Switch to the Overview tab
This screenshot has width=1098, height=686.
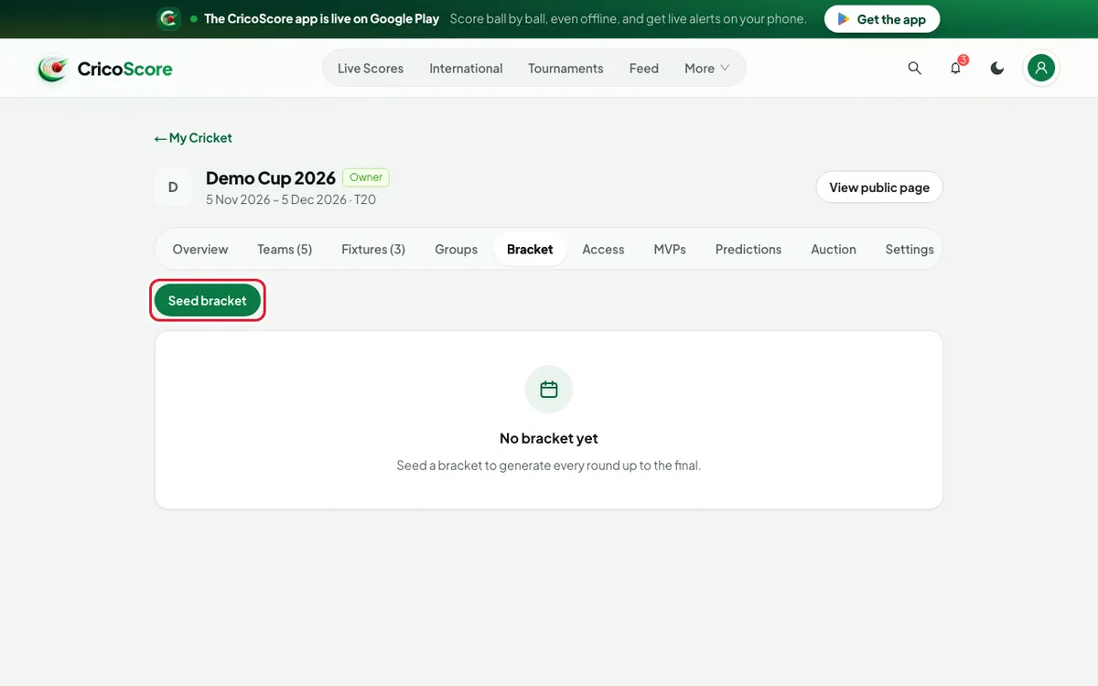(x=200, y=249)
